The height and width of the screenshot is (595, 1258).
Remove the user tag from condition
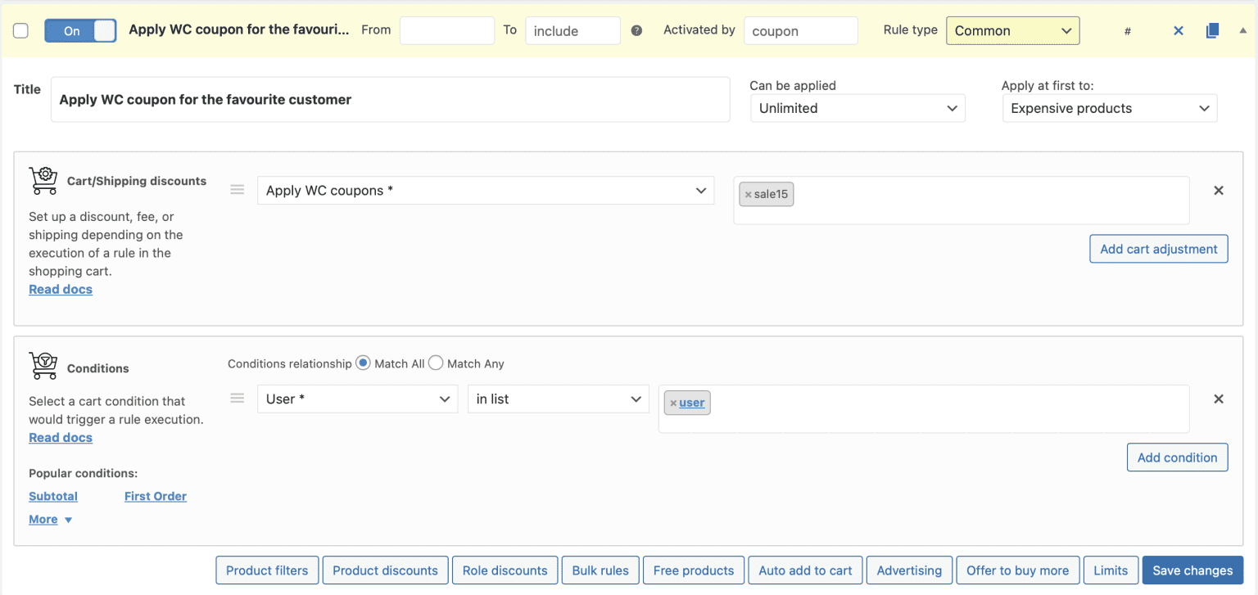click(673, 403)
